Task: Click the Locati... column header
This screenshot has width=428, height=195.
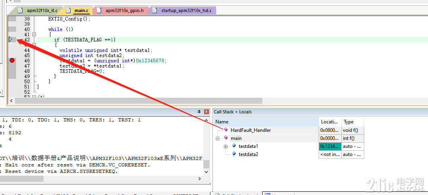Action: 330,121
